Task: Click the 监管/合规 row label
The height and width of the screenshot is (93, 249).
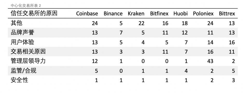Action: pyautogui.click(x=24, y=71)
